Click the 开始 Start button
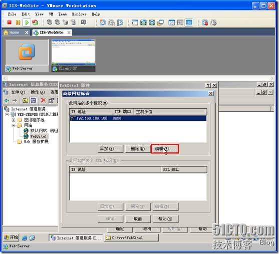 tap(11, 237)
